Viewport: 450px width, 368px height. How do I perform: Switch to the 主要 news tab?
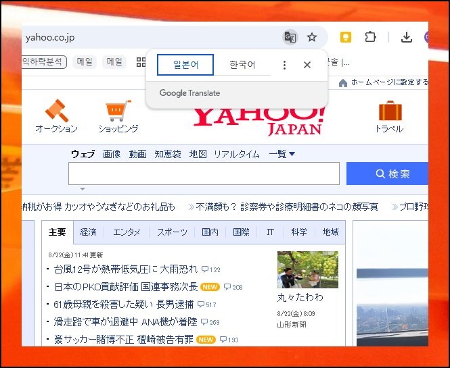coord(58,232)
